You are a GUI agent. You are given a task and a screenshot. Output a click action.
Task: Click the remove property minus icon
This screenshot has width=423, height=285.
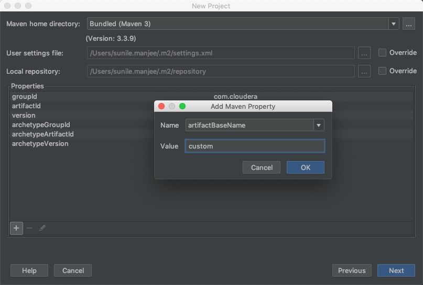pyautogui.click(x=29, y=228)
